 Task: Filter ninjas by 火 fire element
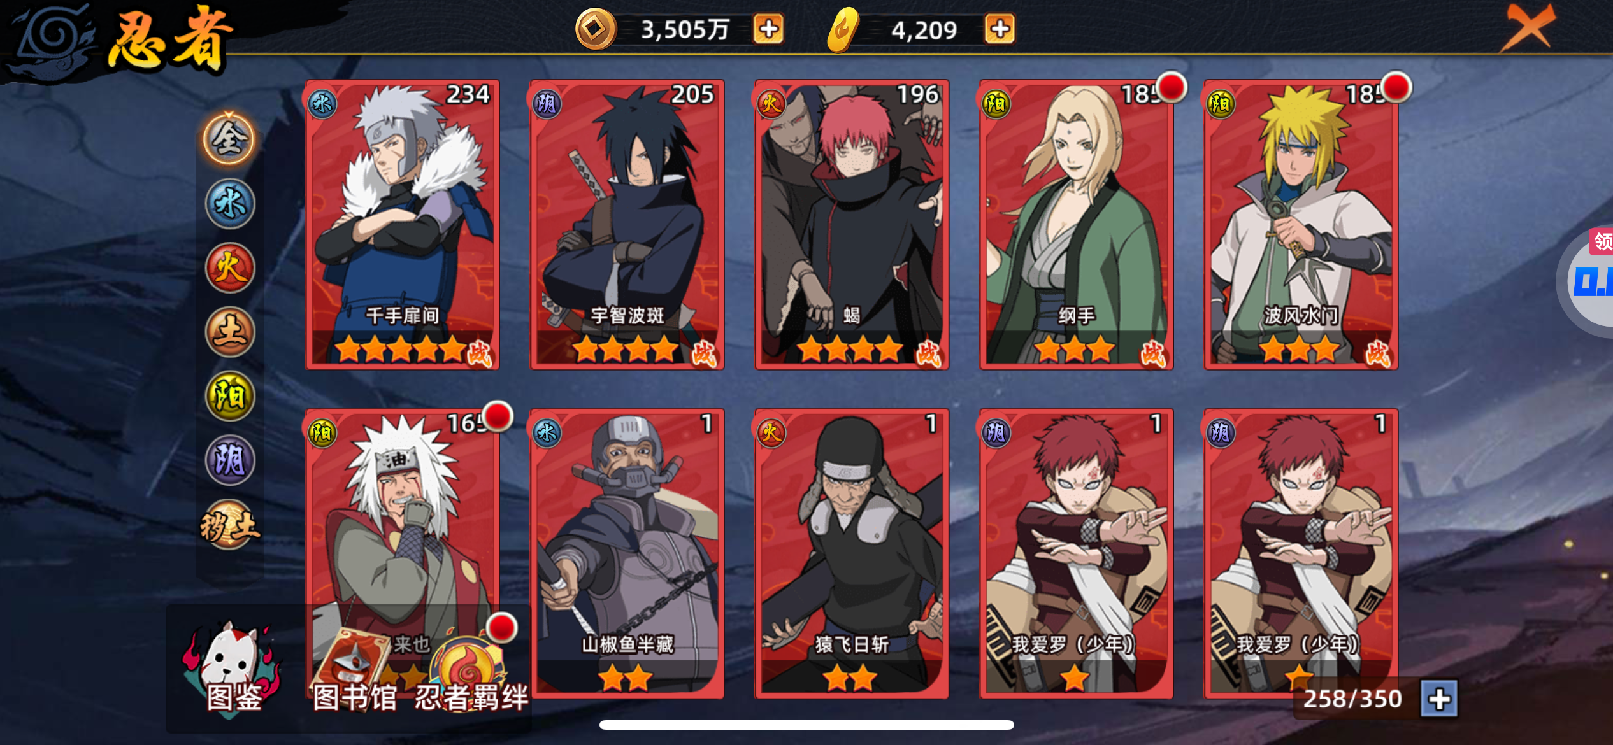tap(230, 268)
